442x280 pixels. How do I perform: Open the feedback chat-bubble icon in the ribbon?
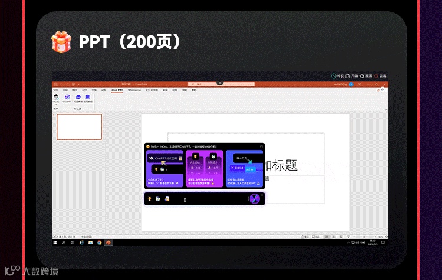78,98
